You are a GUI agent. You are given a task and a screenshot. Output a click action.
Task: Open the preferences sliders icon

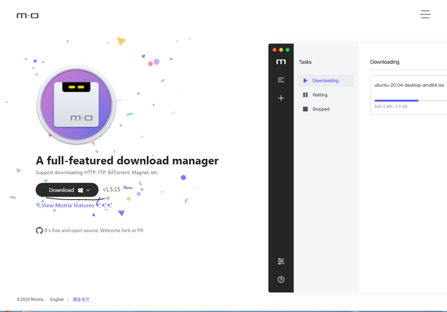tap(281, 262)
